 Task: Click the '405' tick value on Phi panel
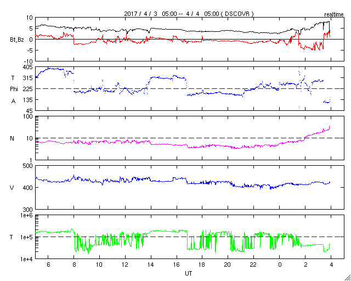[28, 67]
